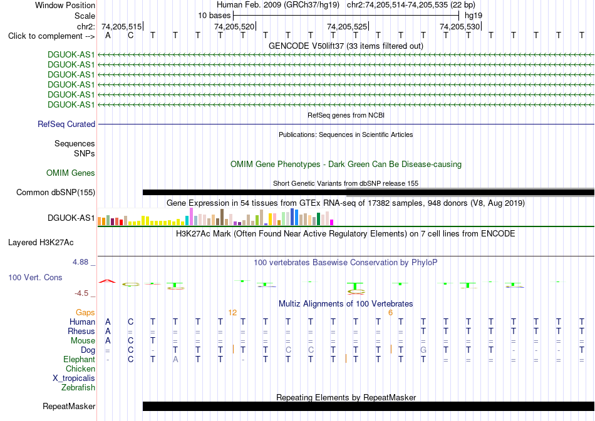Click the RepeatMasker side label
This screenshot has height=421, width=595.
tap(69, 406)
